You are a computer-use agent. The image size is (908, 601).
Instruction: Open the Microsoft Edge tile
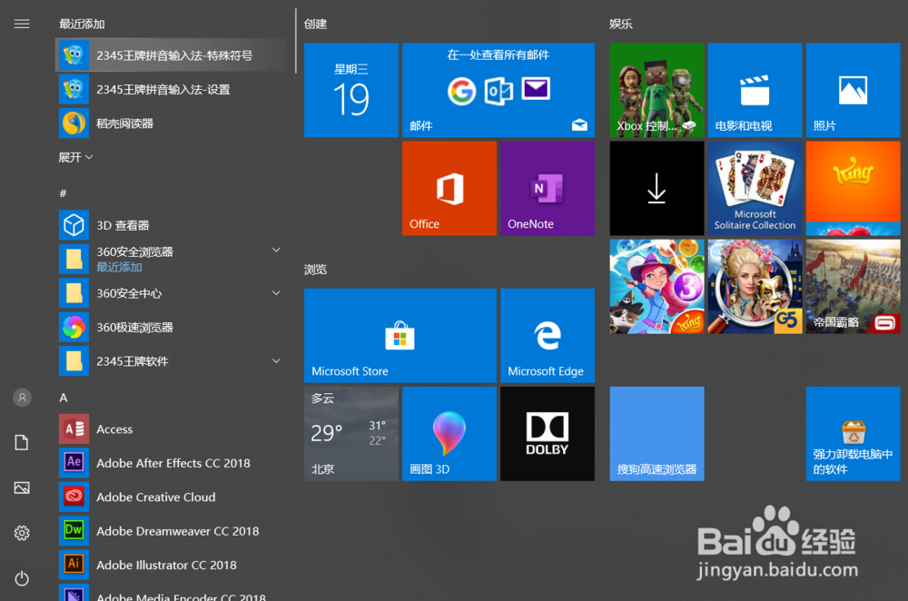coord(548,335)
